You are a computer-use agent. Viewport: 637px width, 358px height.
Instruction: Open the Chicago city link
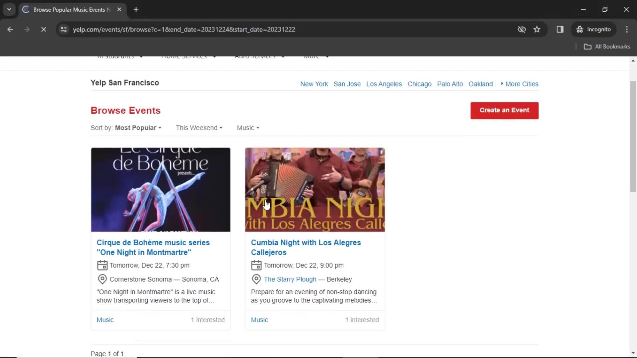point(419,84)
